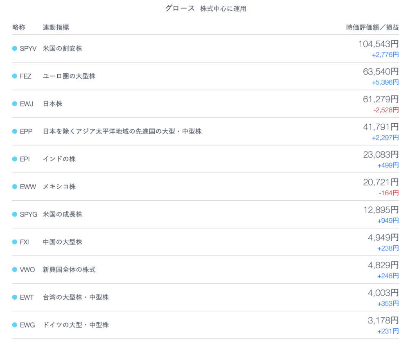419x355 pixels.
Task: Select the SPYV ticker label
Action: pyautogui.click(x=28, y=48)
